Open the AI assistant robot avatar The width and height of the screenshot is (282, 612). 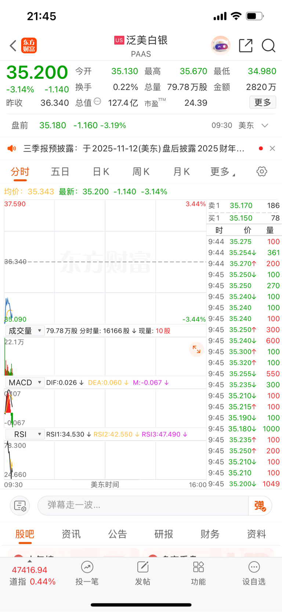[221, 46]
